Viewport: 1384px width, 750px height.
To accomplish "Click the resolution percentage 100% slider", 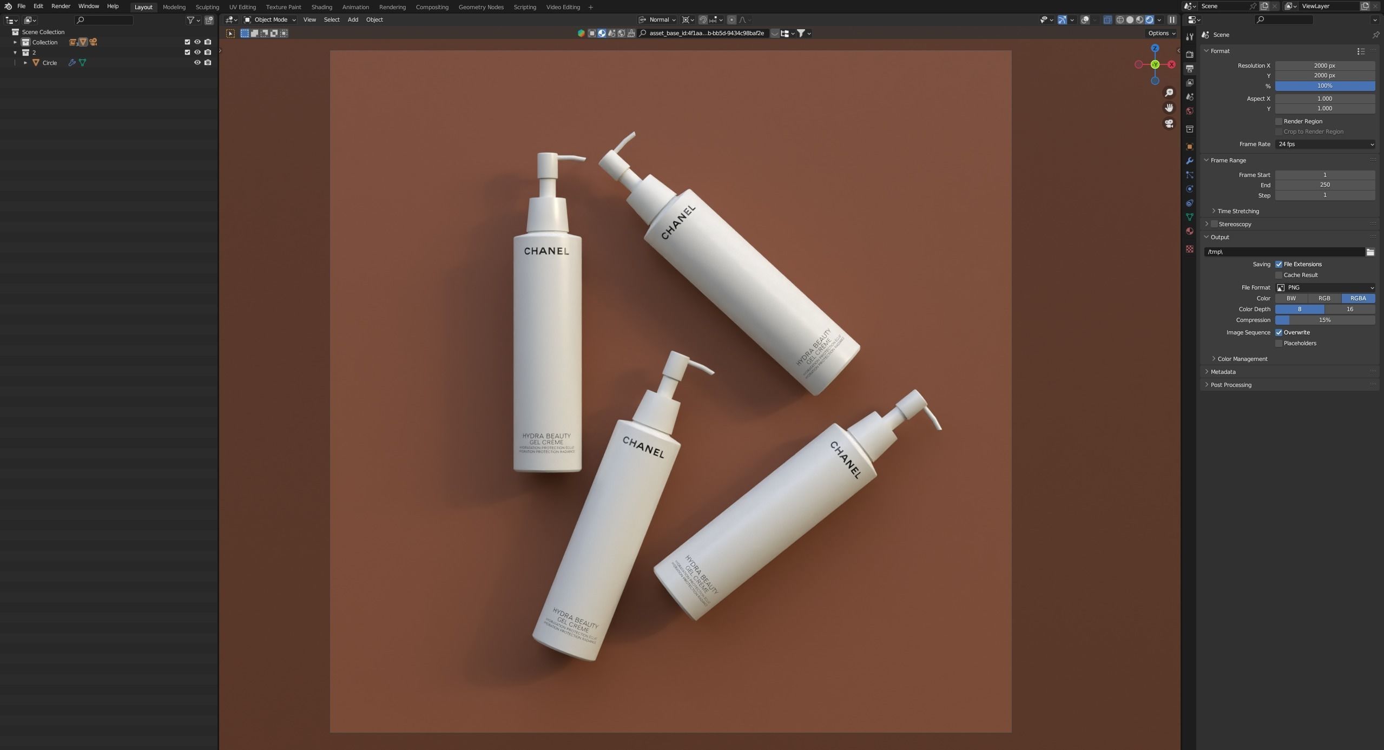I will (x=1325, y=86).
